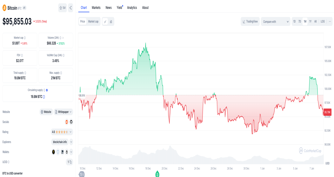Screen dimensions: 334x177
Task: Open the blockchain.info explorer link
Action: (x=60, y=142)
